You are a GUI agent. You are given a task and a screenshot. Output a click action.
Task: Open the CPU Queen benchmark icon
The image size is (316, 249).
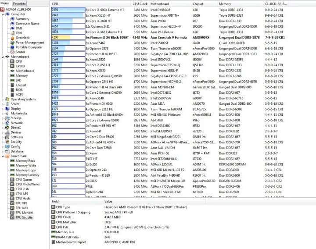point(12,180)
